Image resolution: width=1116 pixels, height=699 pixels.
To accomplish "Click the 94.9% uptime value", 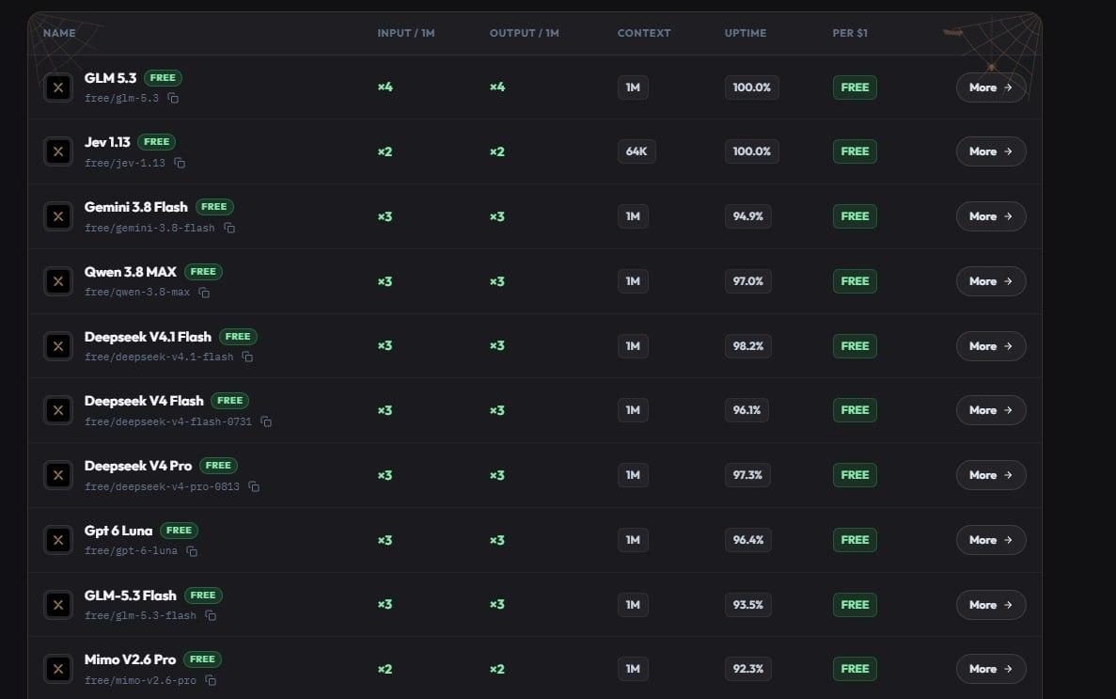I will 748,216.
